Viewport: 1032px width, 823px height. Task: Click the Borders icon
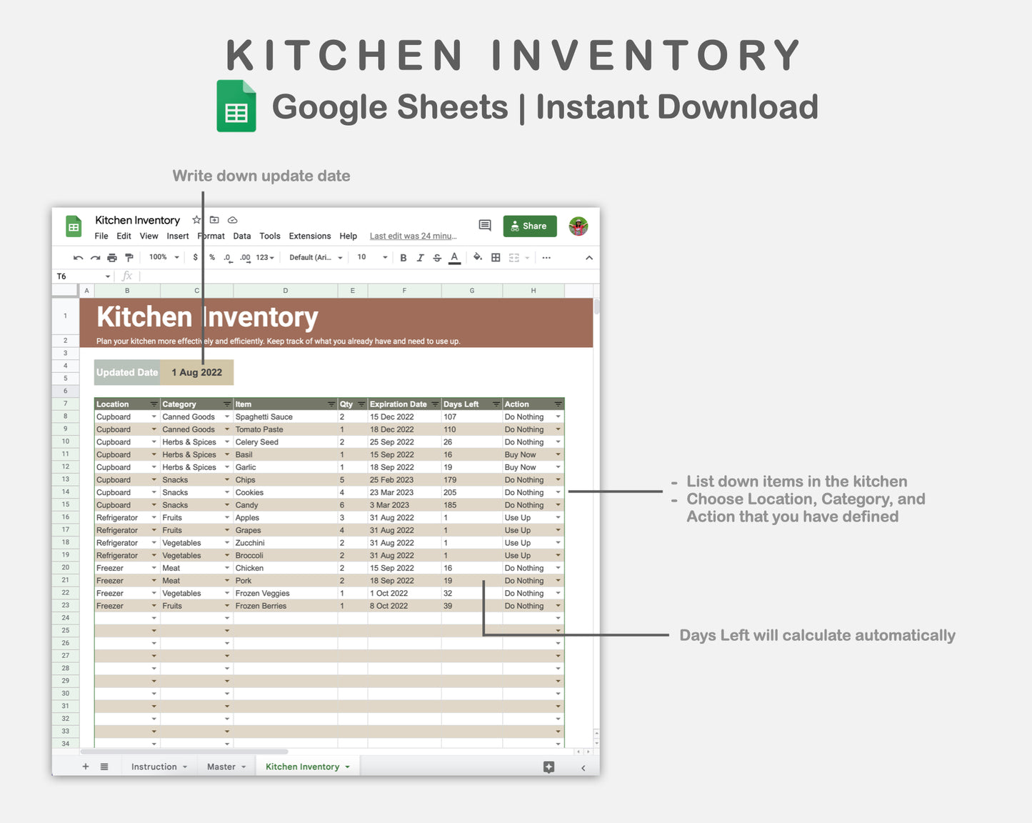[495, 257]
